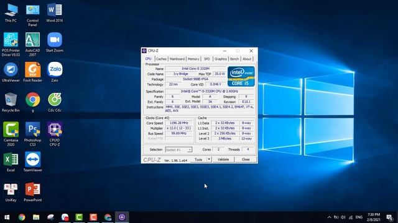Select the Photoshop CS3 desktop icon
Image resolution: width=398 pixels, height=223 pixels.
(33, 134)
